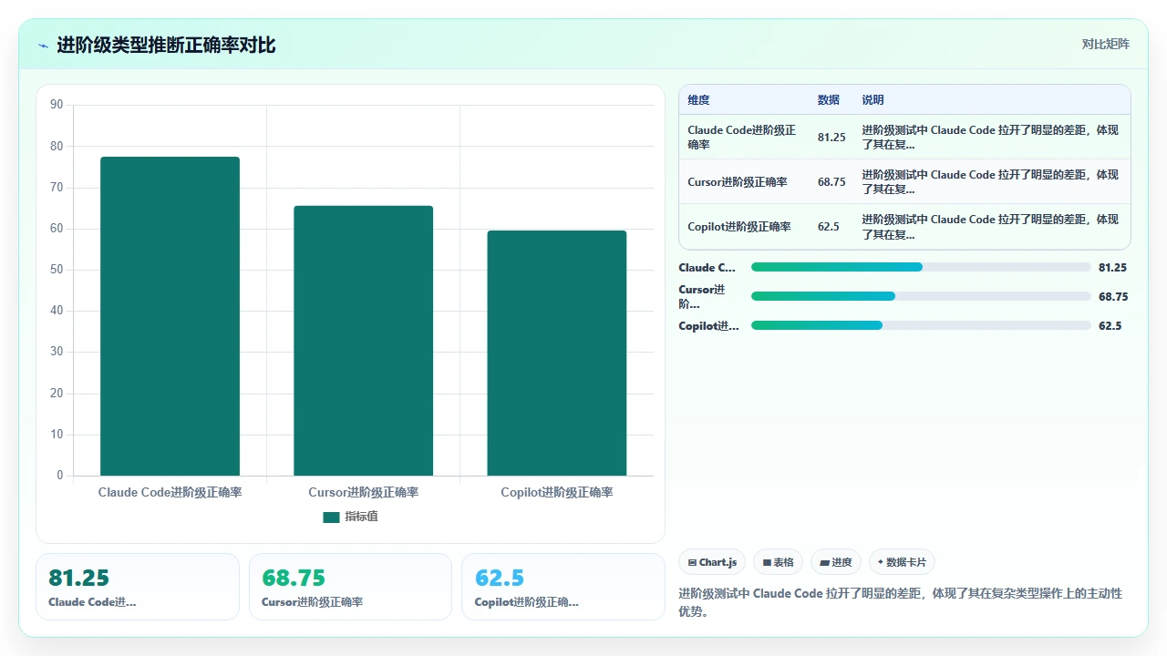The height and width of the screenshot is (656, 1167).
Task: Click the chart axis label Claude Code进阶级正确率
Action: 170,493
